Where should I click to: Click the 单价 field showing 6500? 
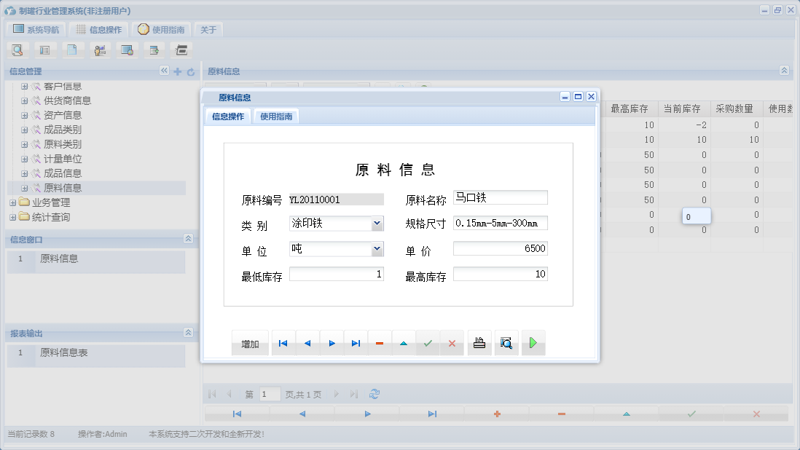tap(501, 249)
